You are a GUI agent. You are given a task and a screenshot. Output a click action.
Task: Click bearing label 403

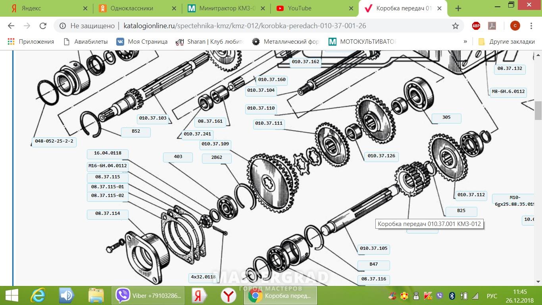[x=178, y=157]
